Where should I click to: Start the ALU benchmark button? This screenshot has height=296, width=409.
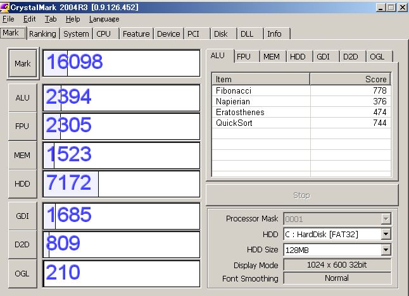coord(23,97)
